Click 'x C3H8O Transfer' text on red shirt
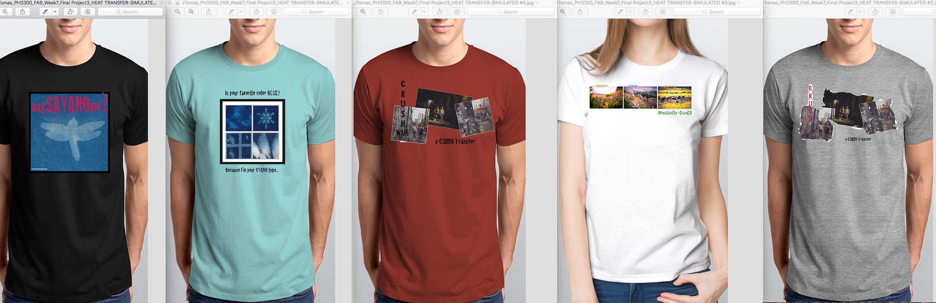 pyautogui.click(x=455, y=142)
